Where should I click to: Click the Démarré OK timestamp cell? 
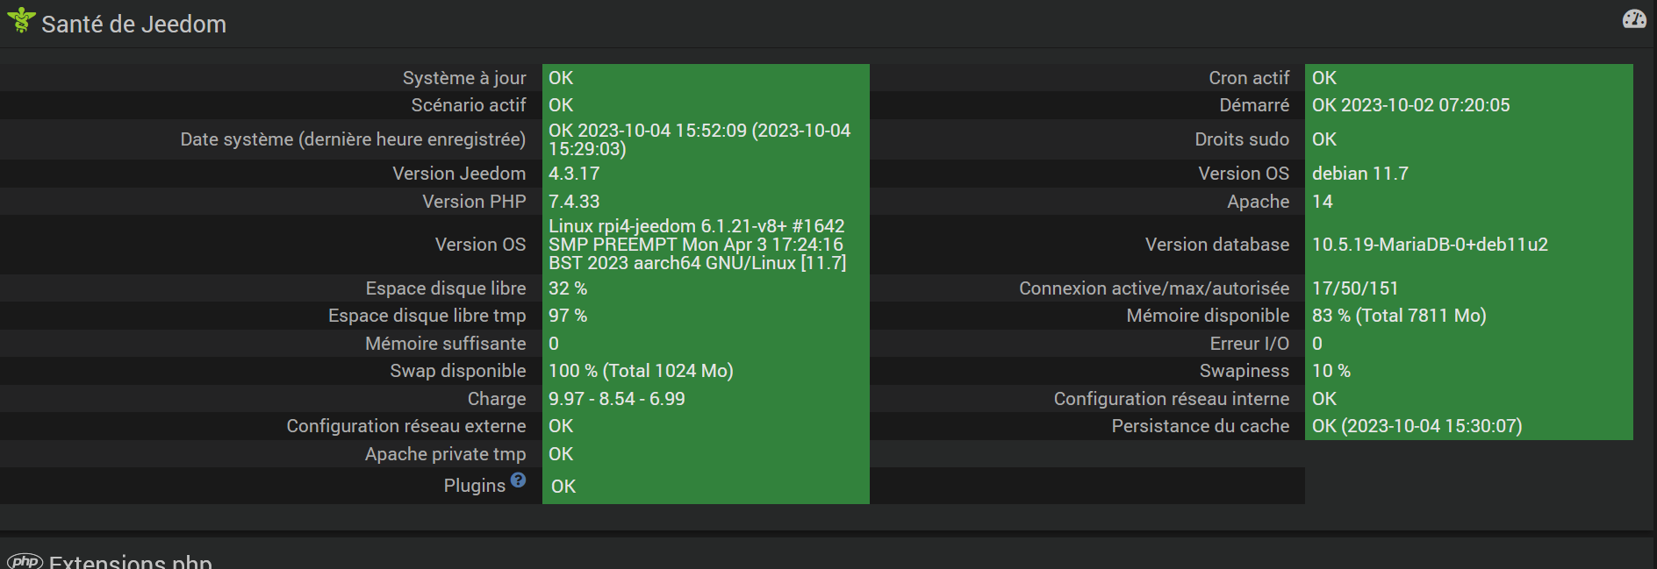(x=1410, y=105)
